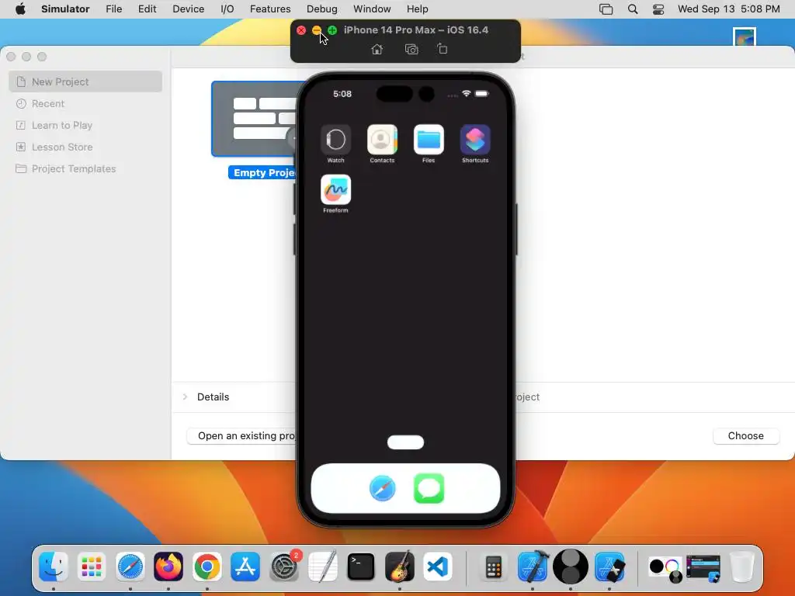Tap Safari in the iPhone dock
This screenshot has height=596, width=795.
click(x=382, y=489)
